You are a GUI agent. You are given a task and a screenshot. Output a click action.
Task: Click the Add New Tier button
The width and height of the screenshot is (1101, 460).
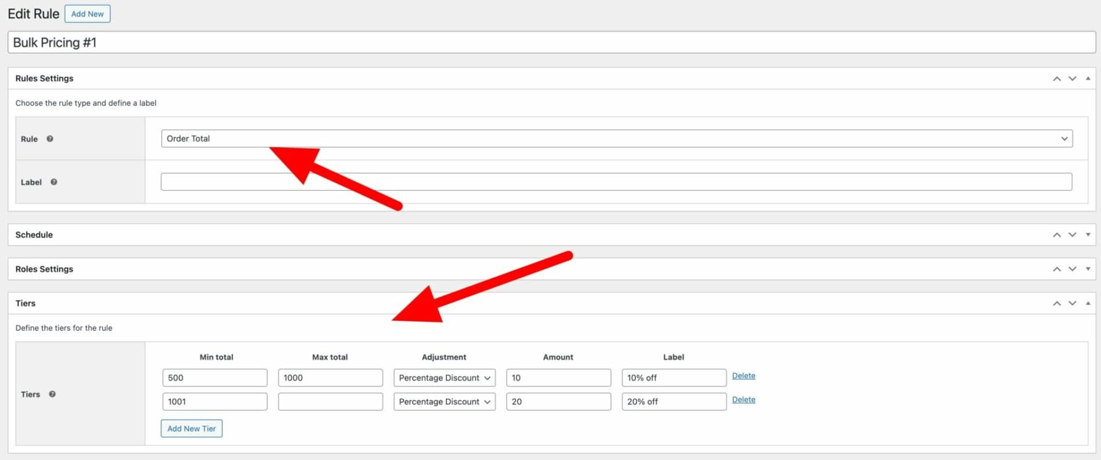pos(192,428)
